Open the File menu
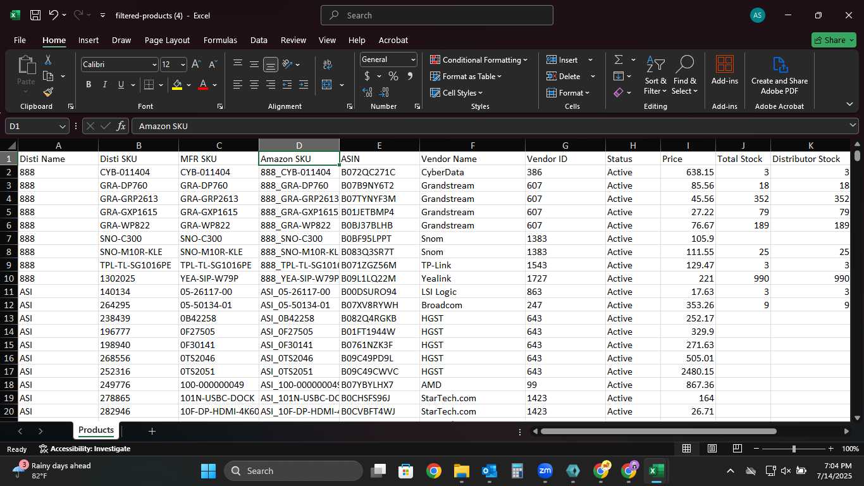Image resolution: width=864 pixels, height=486 pixels. click(20, 40)
